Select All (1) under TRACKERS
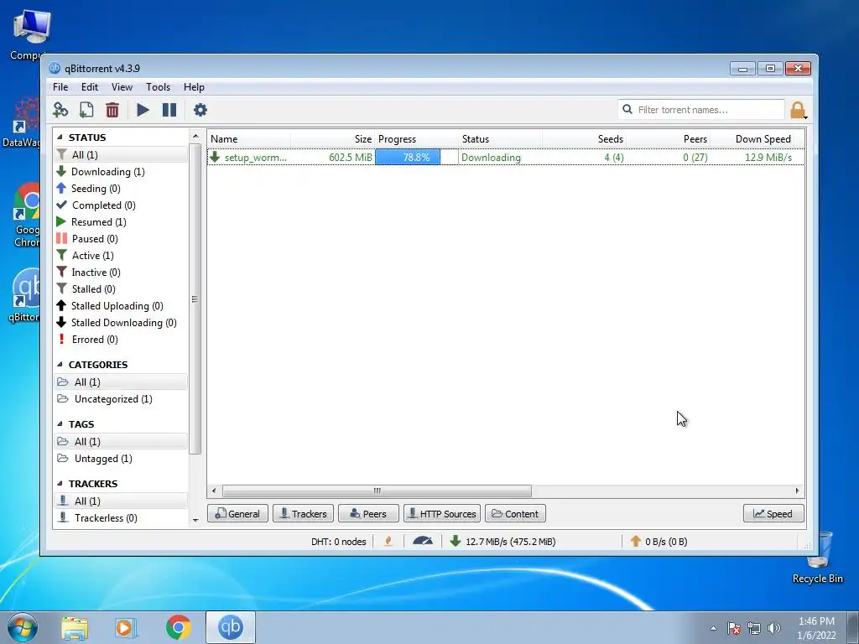Viewport: 859px width, 644px height. pos(121,501)
